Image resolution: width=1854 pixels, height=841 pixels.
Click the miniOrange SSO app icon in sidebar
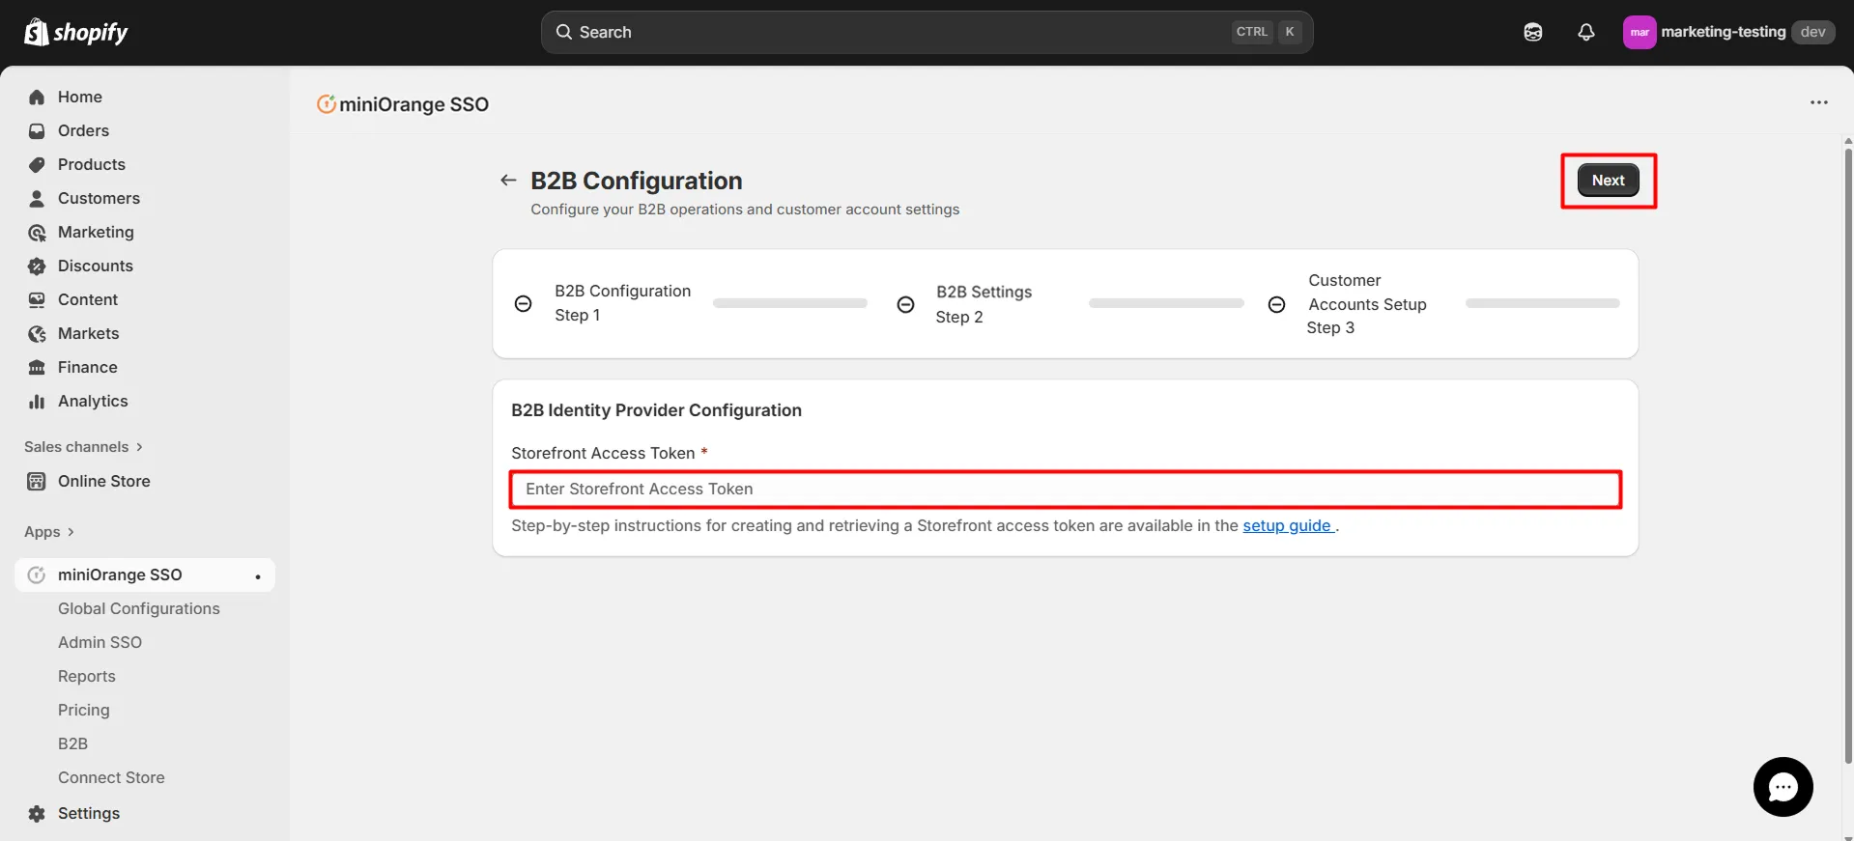click(37, 575)
